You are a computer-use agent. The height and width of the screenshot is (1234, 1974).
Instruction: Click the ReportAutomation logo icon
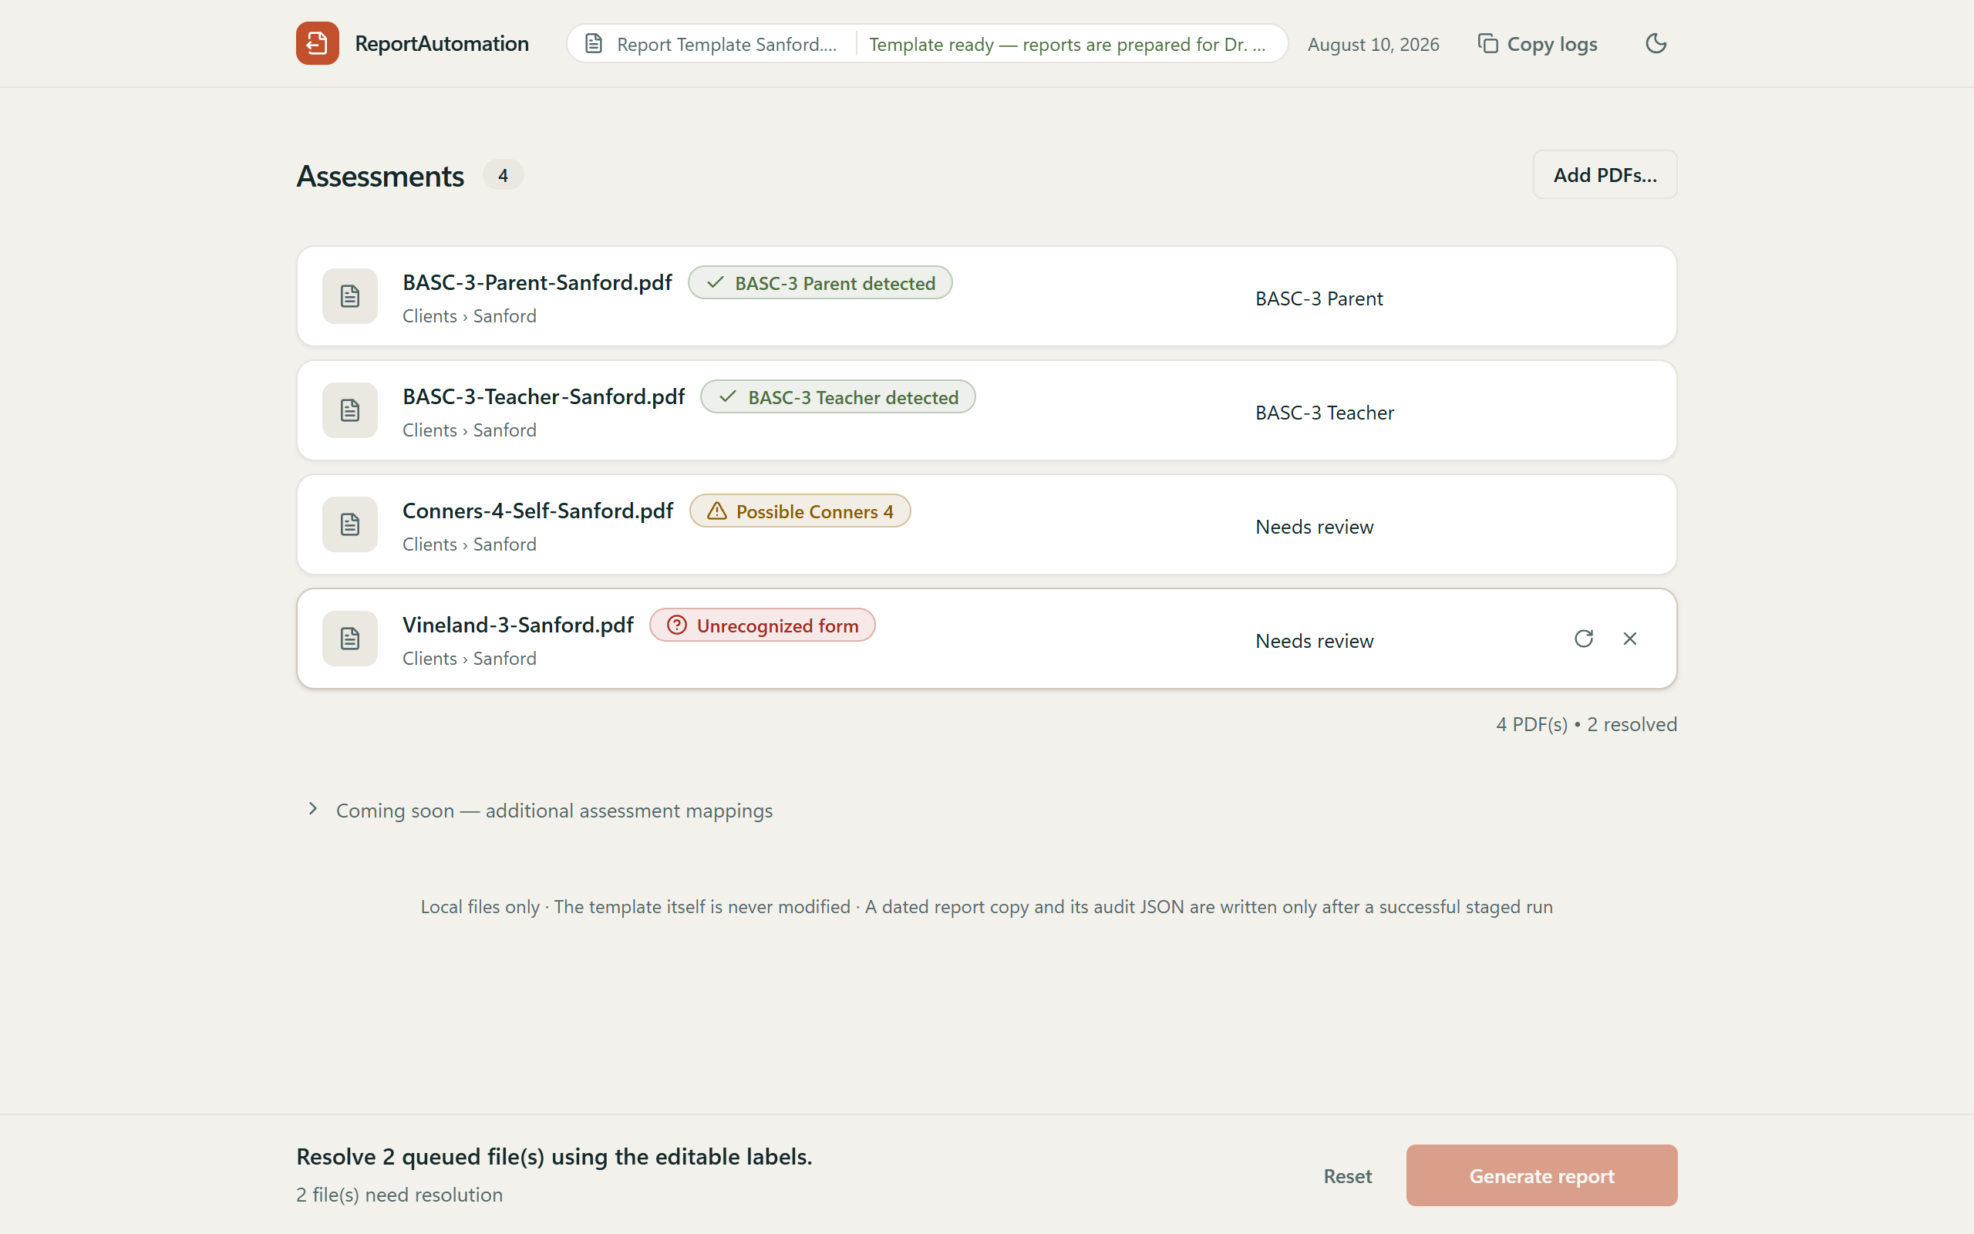(318, 43)
